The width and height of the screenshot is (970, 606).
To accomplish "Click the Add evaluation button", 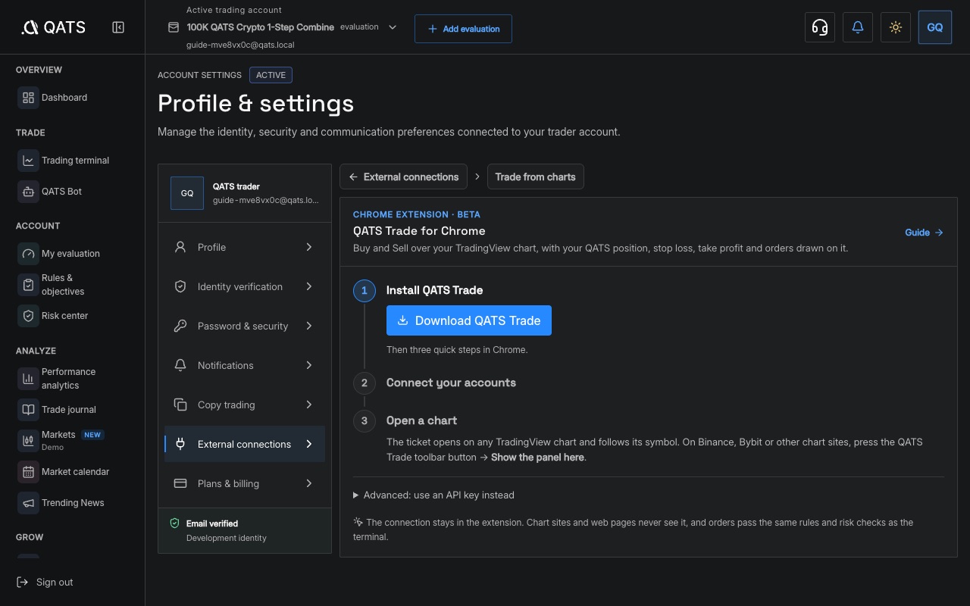I will (x=463, y=29).
